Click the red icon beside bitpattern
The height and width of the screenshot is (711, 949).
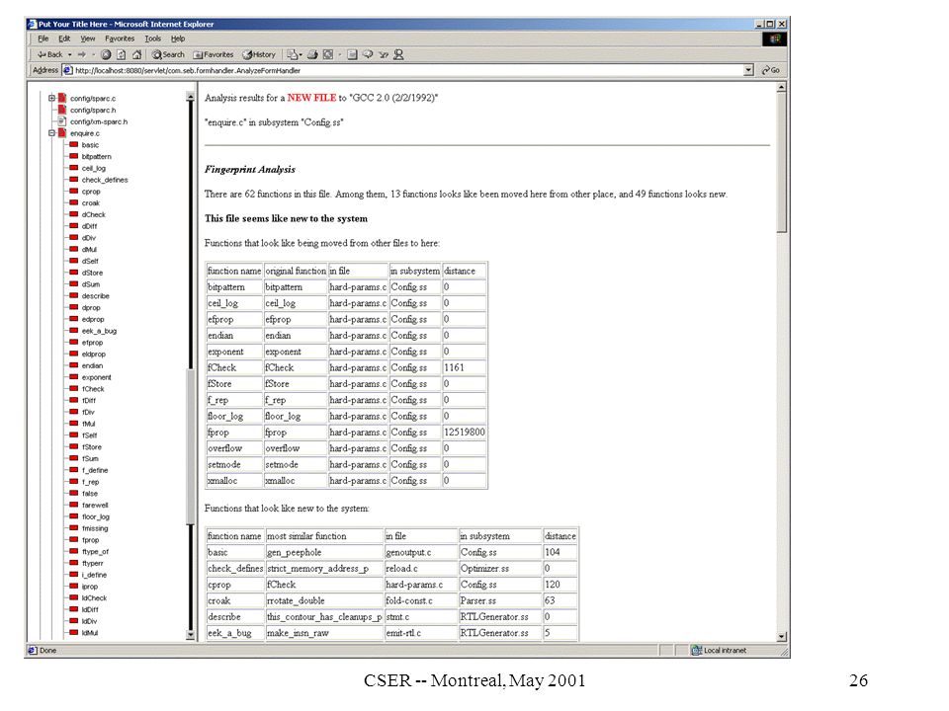74,157
